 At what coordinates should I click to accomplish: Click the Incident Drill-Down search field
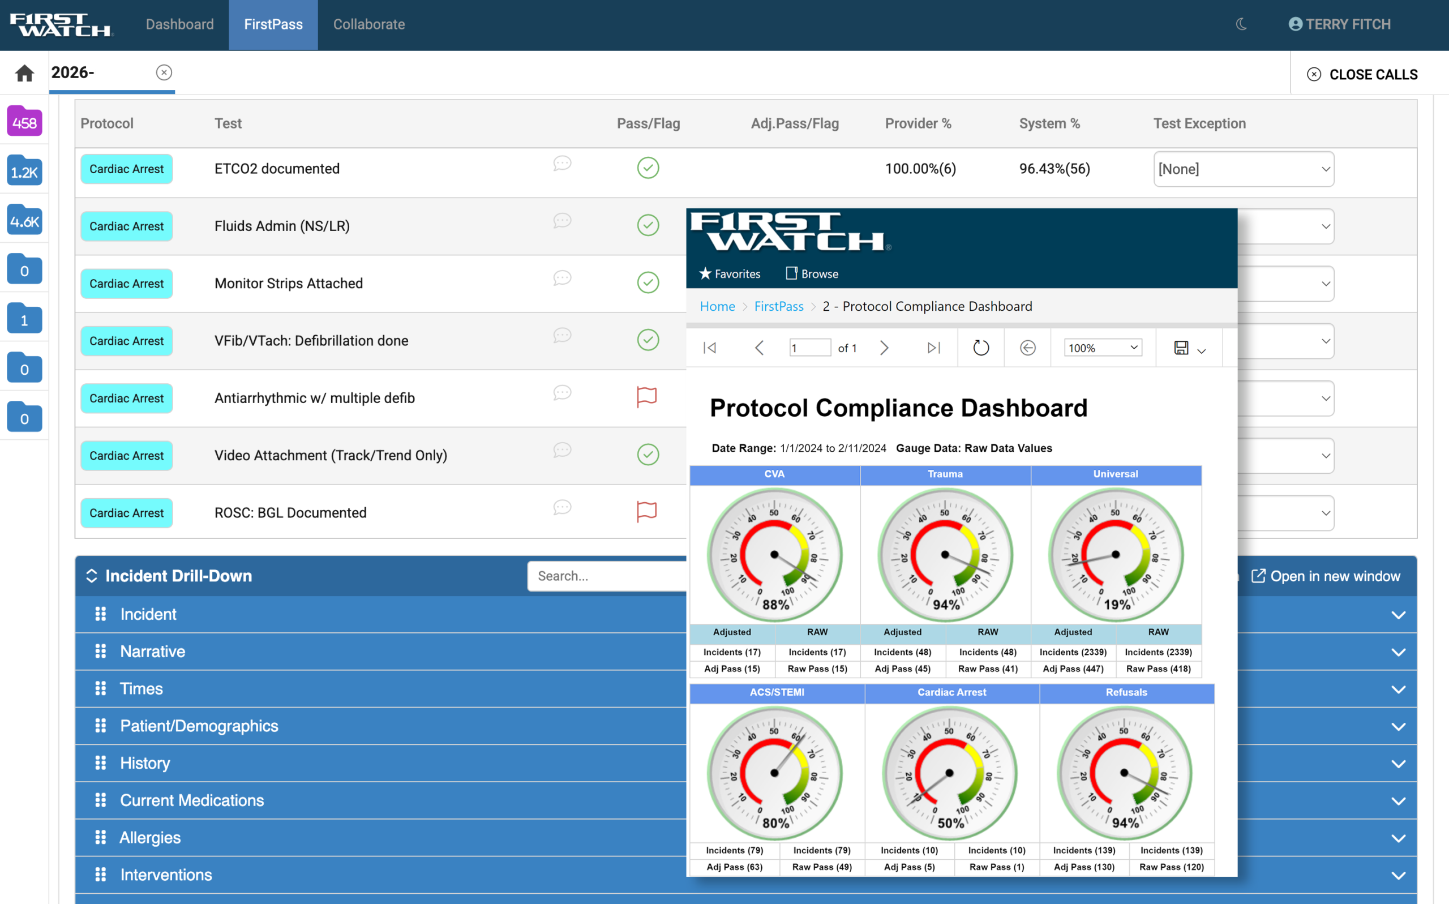point(607,576)
